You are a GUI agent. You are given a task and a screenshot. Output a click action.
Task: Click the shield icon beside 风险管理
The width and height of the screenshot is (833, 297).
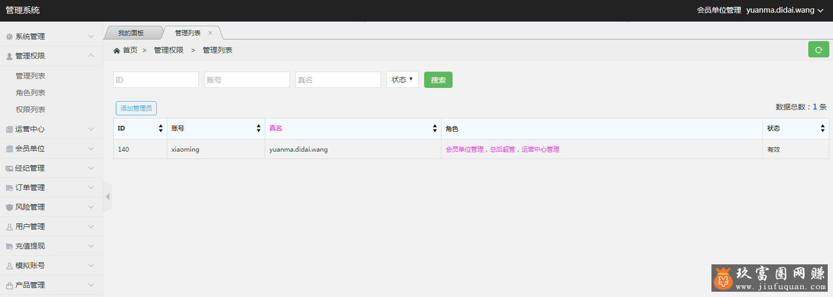click(x=9, y=207)
